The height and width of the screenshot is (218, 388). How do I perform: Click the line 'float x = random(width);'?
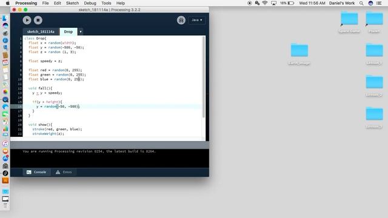52,43
